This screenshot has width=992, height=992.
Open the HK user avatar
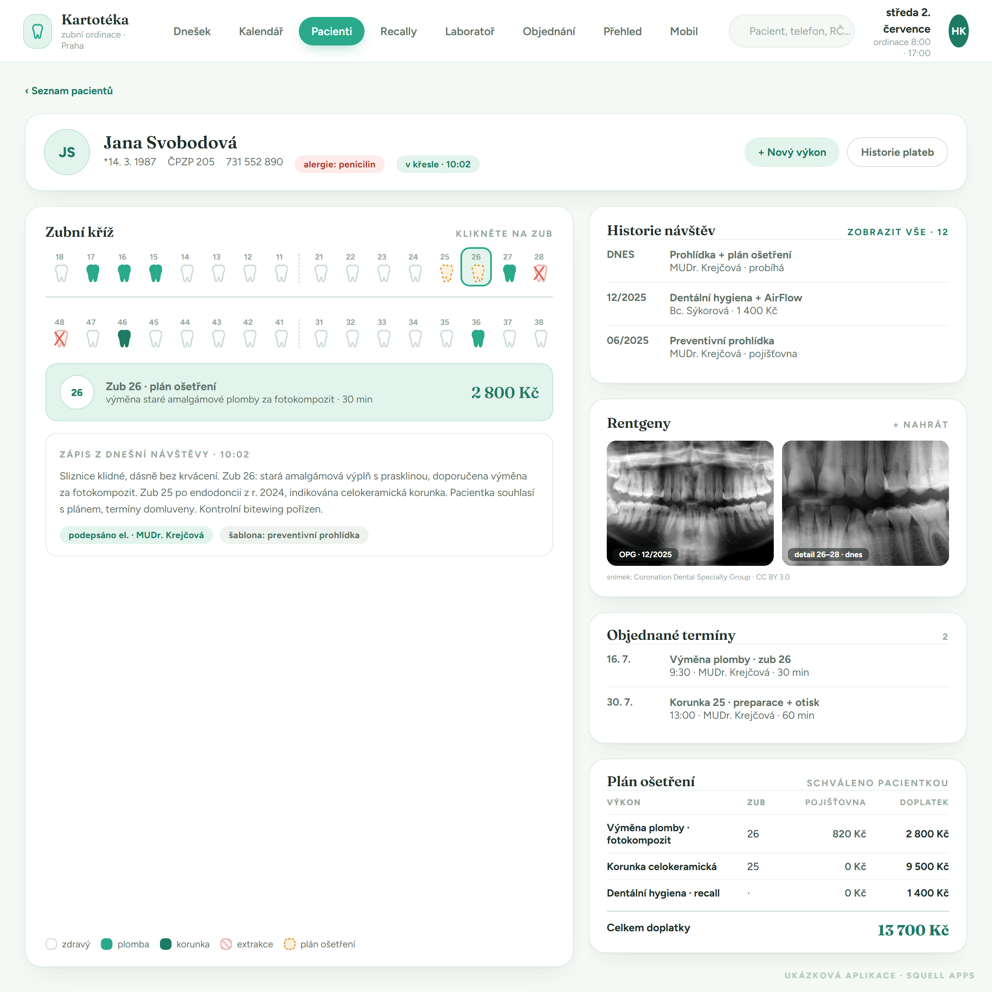pyautogui.click(x=958, y=31)
